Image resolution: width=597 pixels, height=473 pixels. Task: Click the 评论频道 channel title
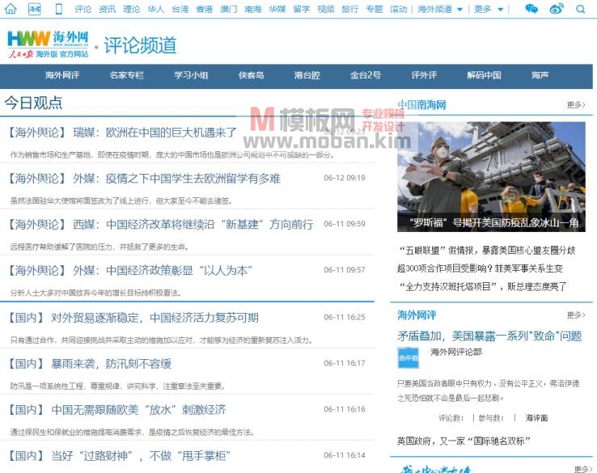(x=140, y=45)
